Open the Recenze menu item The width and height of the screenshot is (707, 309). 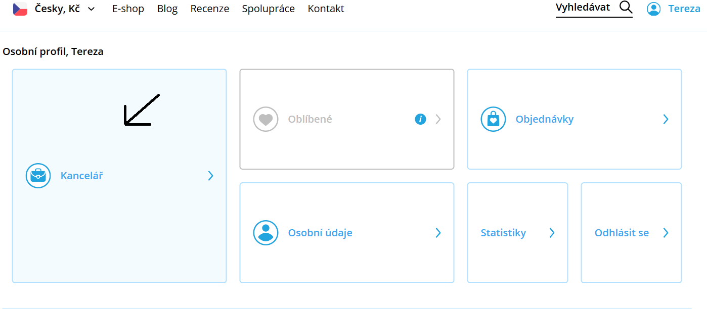click(x=209, y=9)
